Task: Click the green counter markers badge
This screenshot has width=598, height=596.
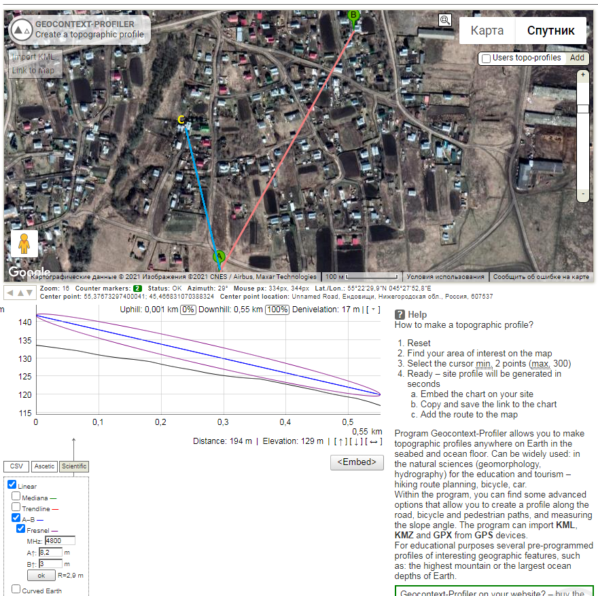Action: coord(137,288)
